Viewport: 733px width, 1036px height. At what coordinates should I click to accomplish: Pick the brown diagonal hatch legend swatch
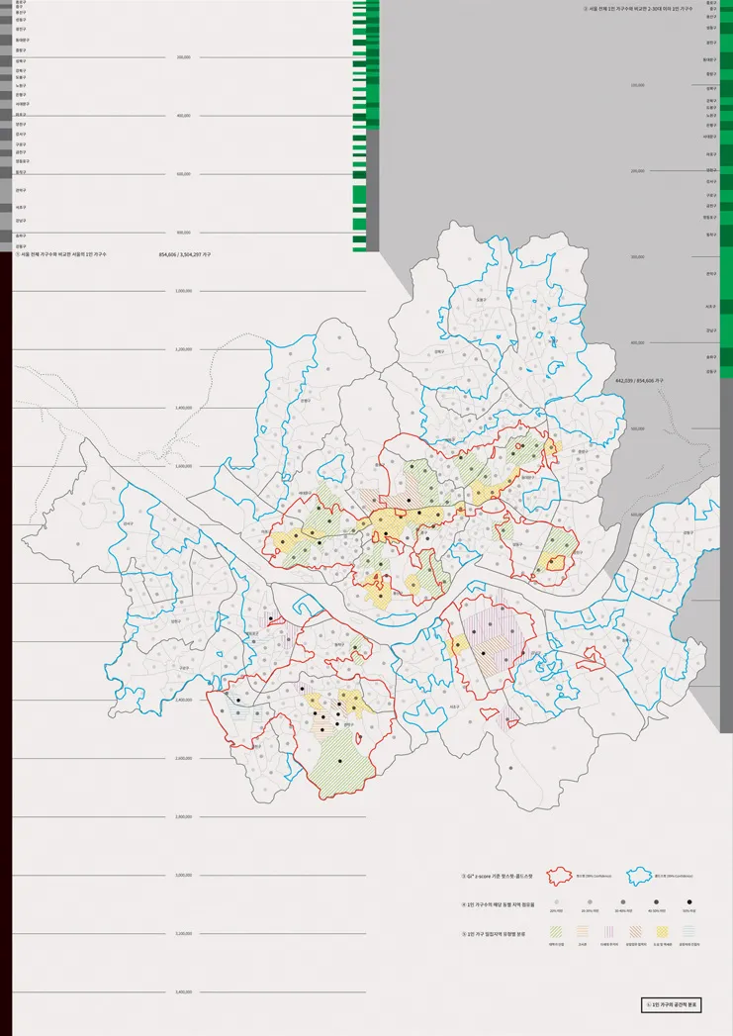point(636,931)
